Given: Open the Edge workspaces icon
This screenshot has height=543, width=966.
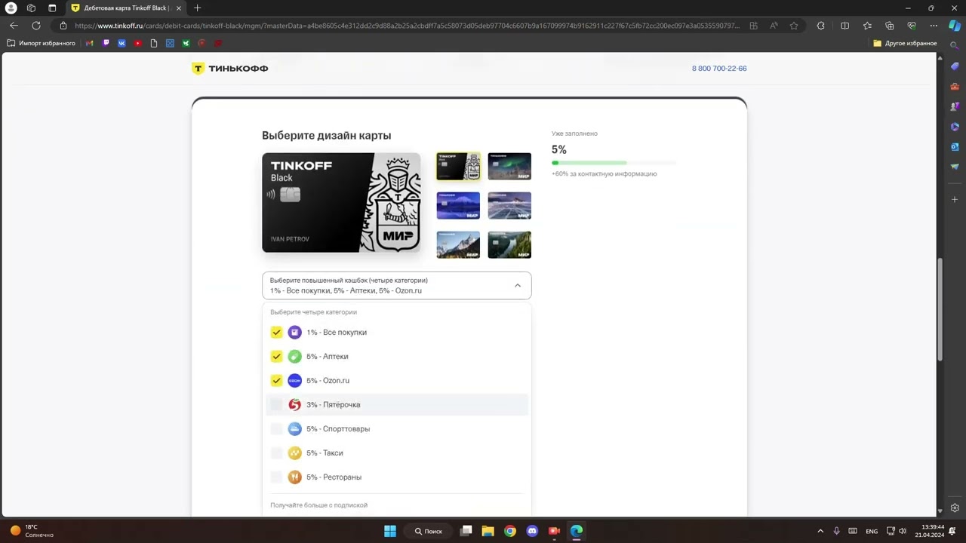Looking at the screenshot, I should tap(31, 8).
